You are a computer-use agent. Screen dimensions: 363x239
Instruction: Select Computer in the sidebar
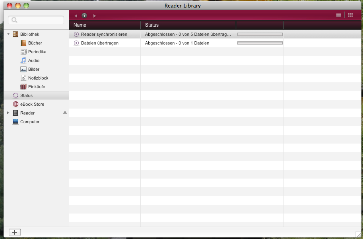tap(30, 122)
